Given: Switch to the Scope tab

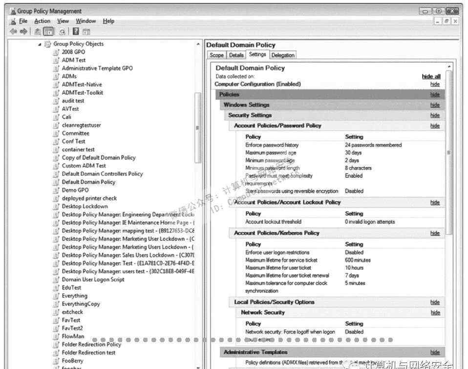Looking at the screenshot, I should (x=216, y=55).
